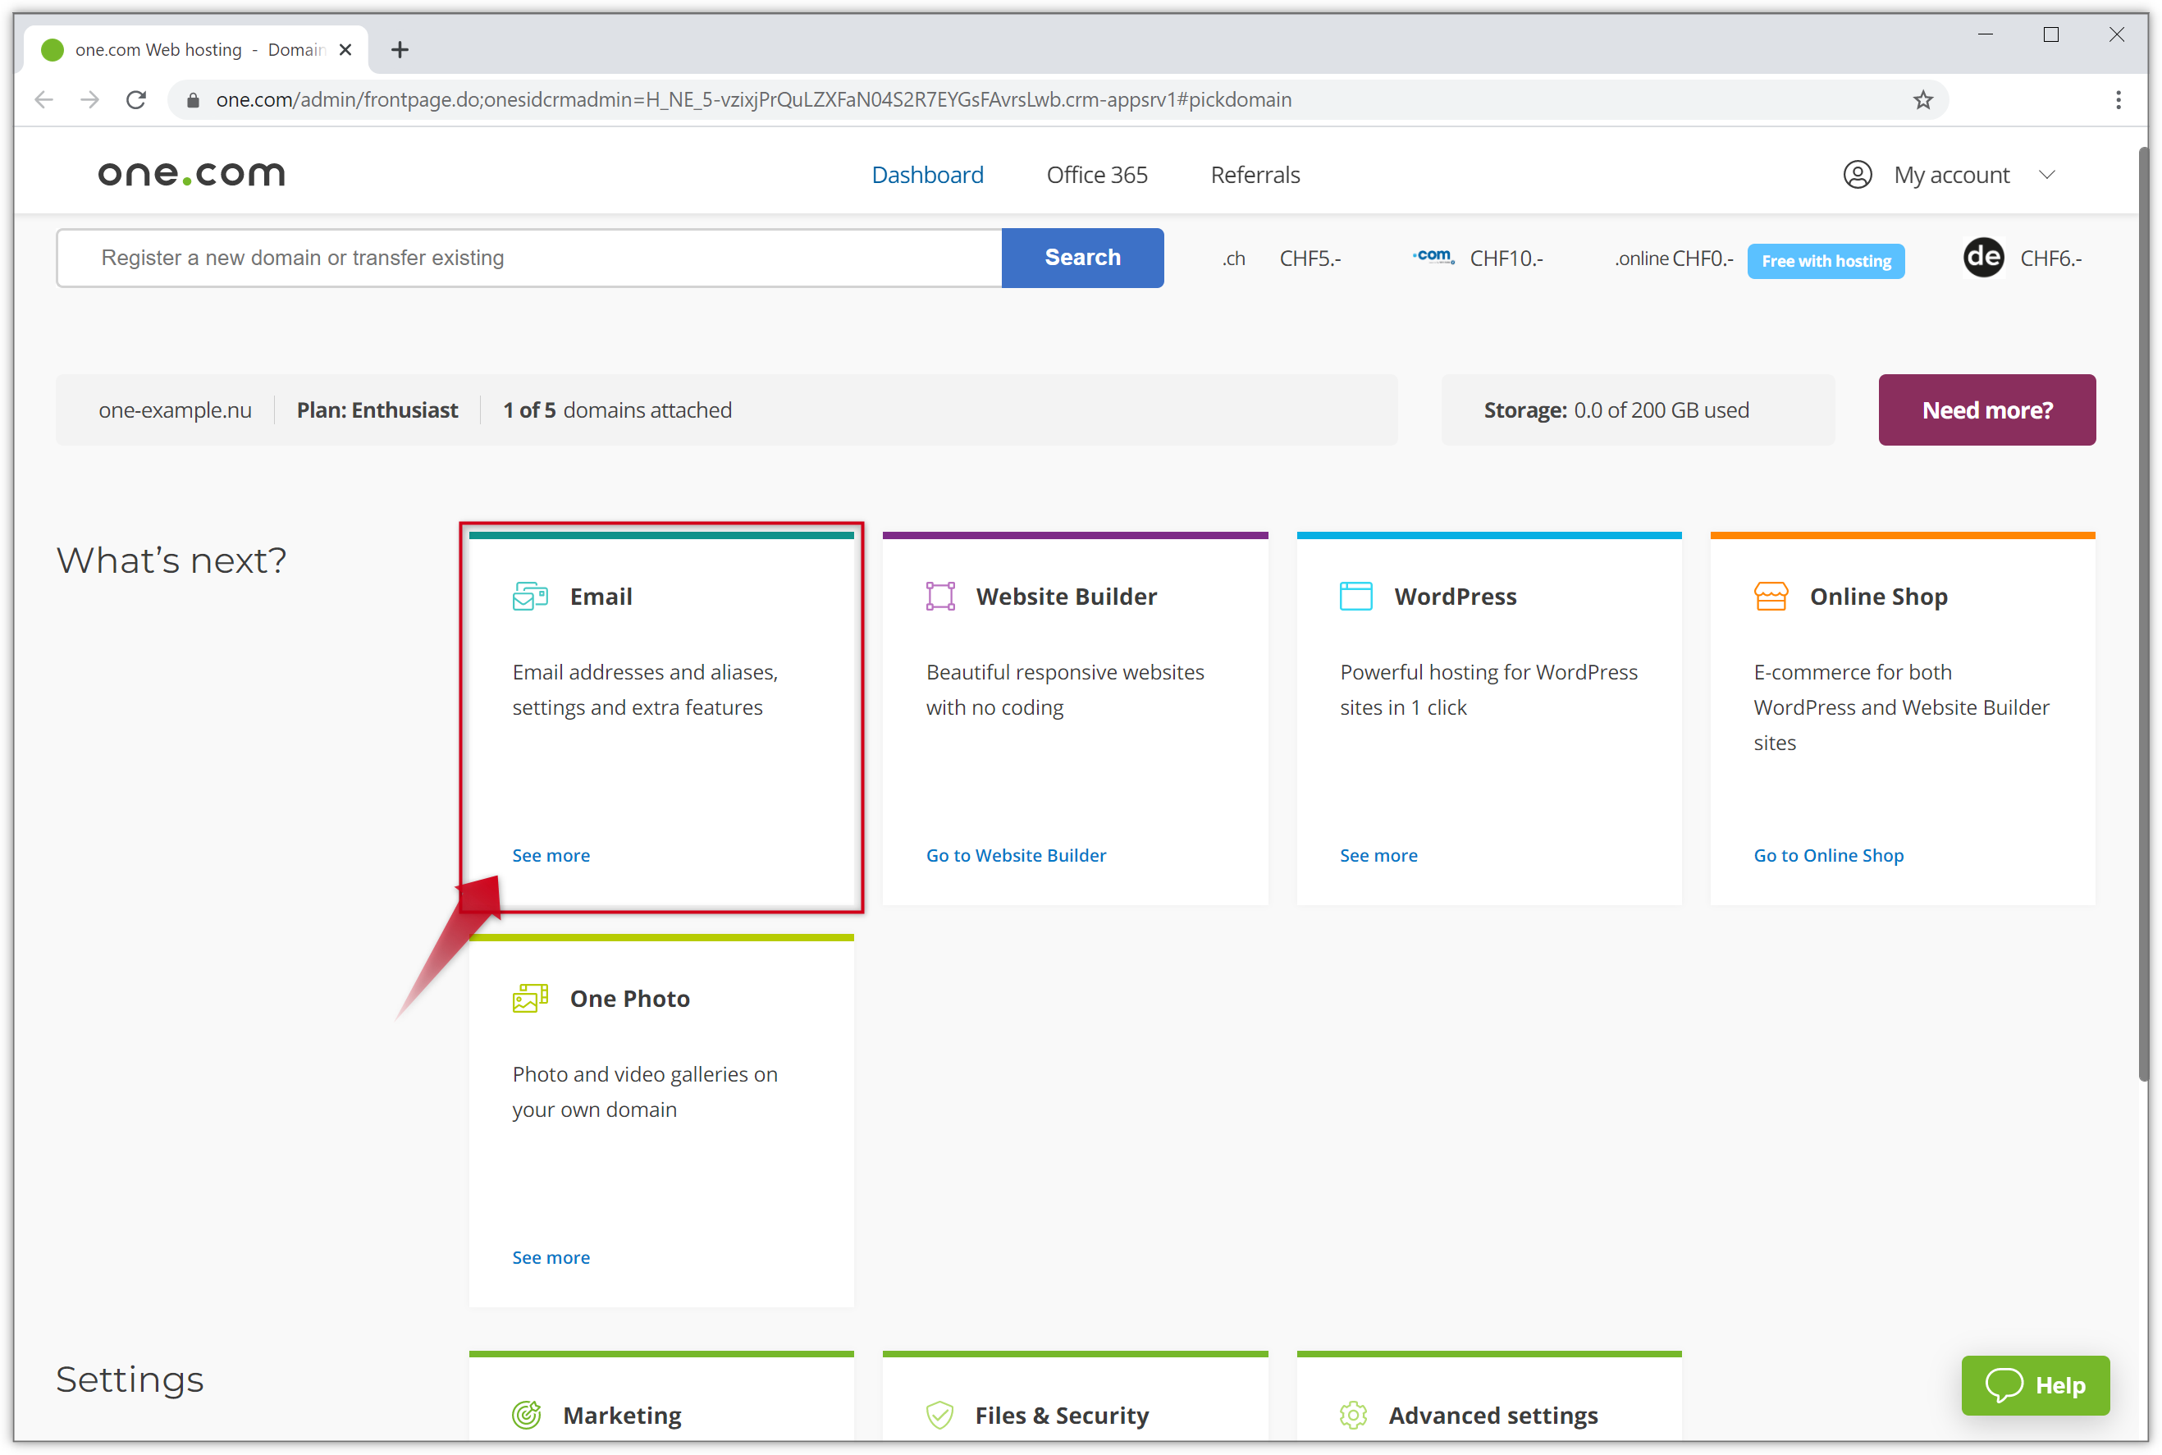This screenshot has height=1455, width=2162.
Task: Click the Free with hosting banner
Action: (1825, 259)
